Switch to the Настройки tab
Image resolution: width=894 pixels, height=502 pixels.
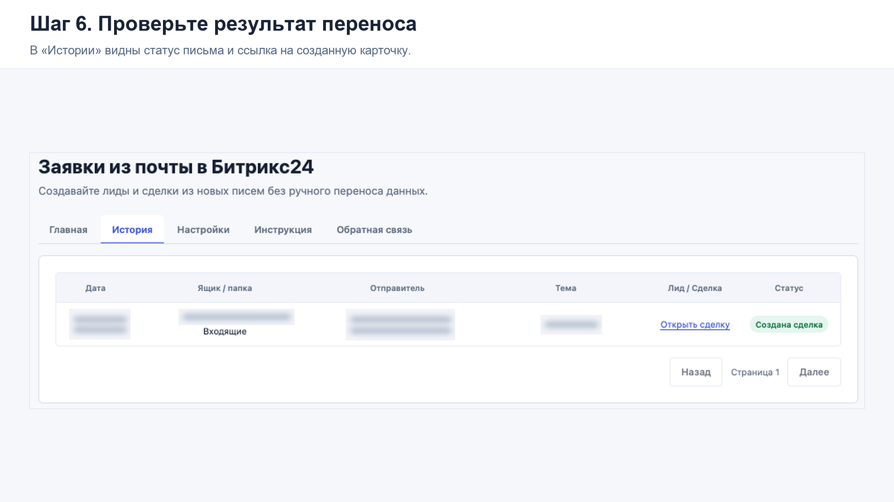click(203, 230)
